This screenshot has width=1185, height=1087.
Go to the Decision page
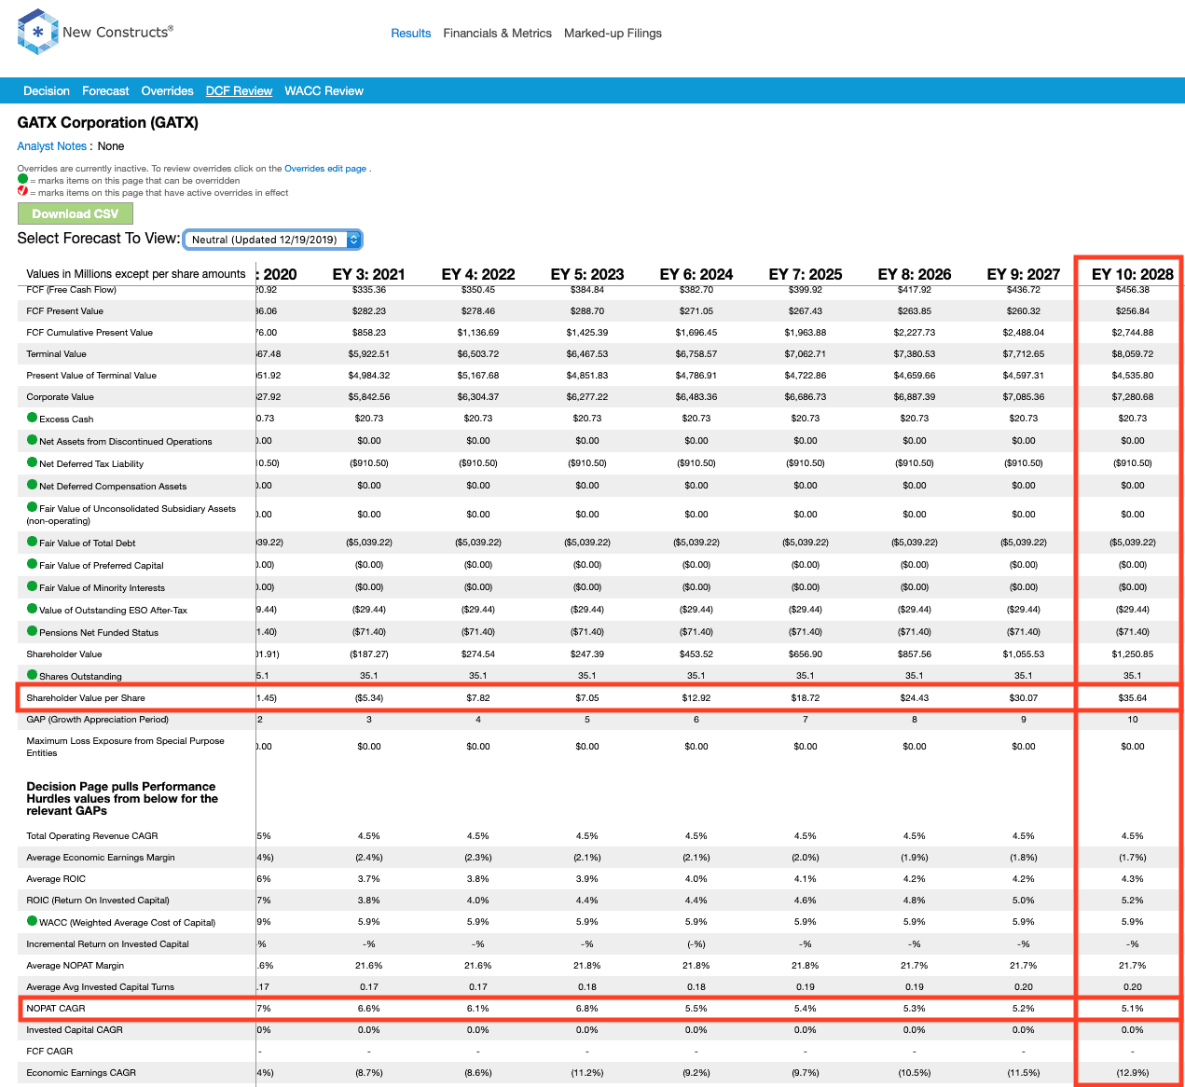click(x=47, y=90)
